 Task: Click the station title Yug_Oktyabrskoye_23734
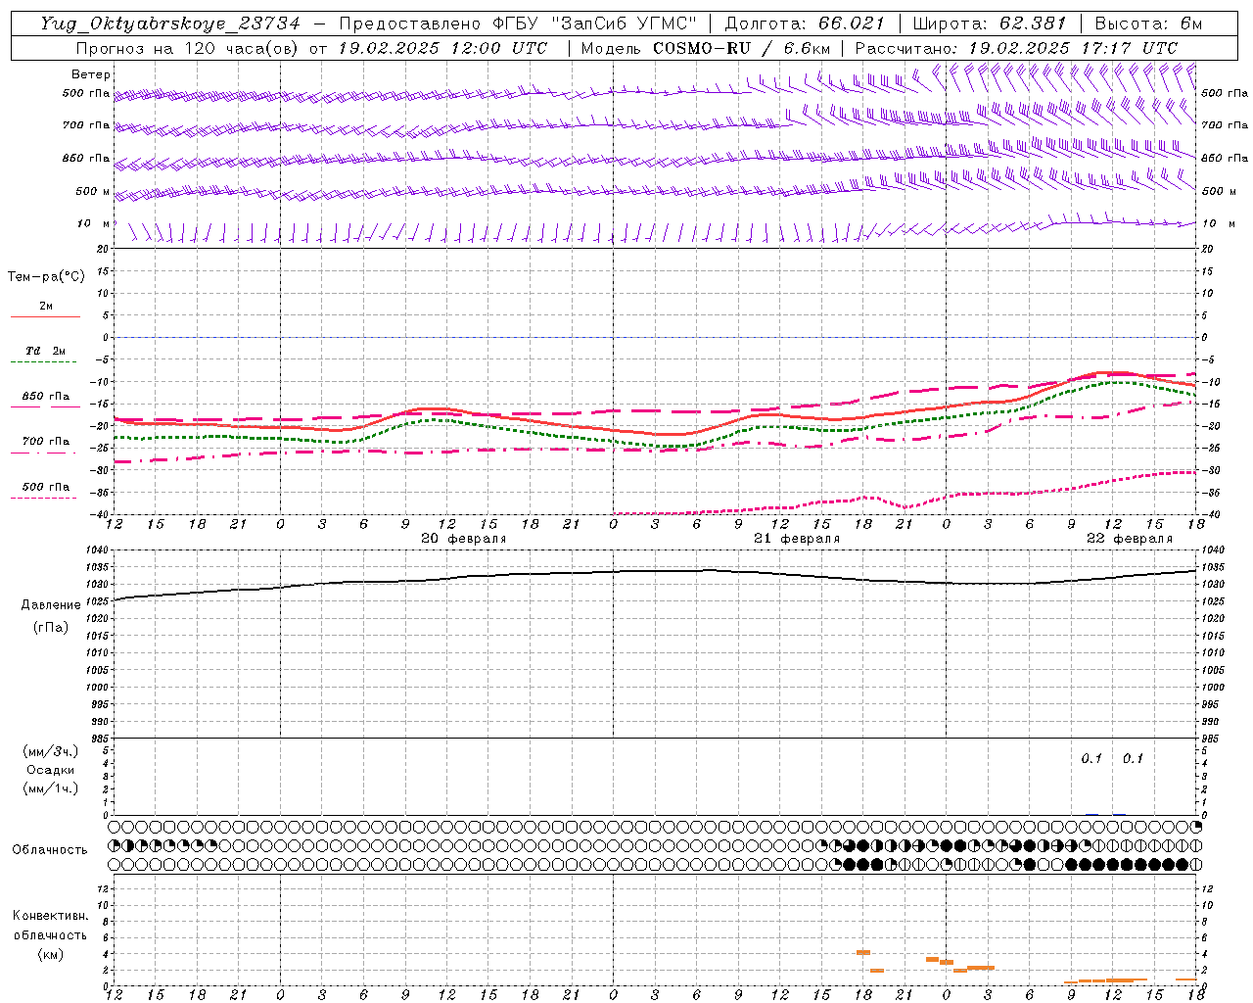[x=170, y=24]
